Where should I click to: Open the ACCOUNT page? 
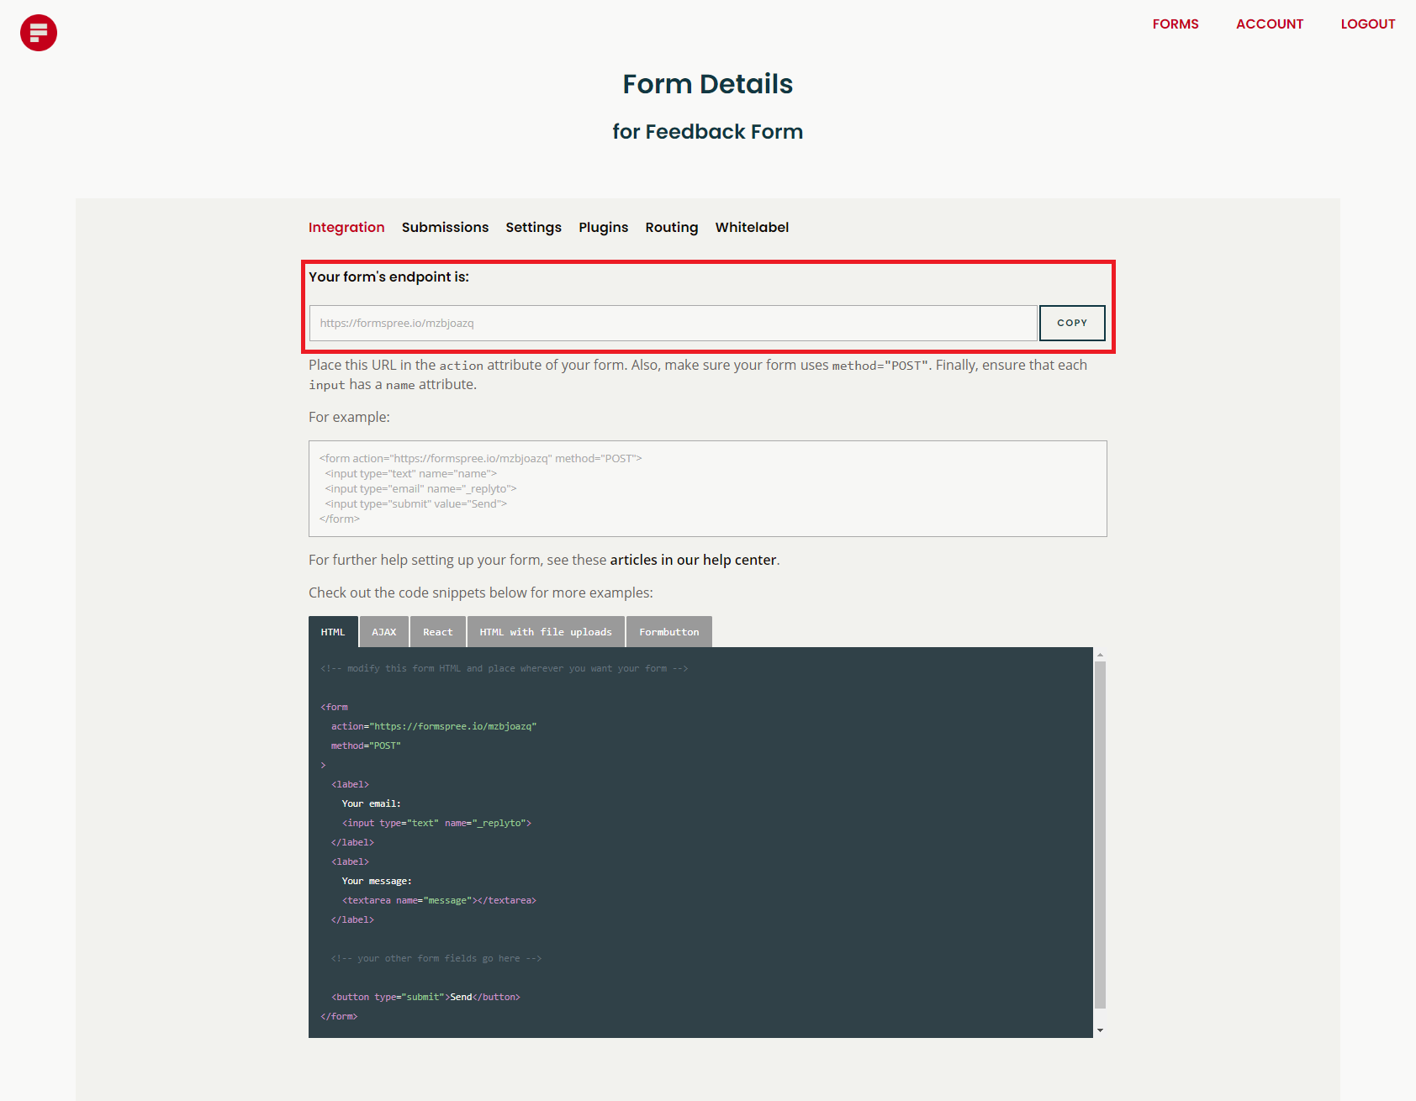[x=1269, y=24]
